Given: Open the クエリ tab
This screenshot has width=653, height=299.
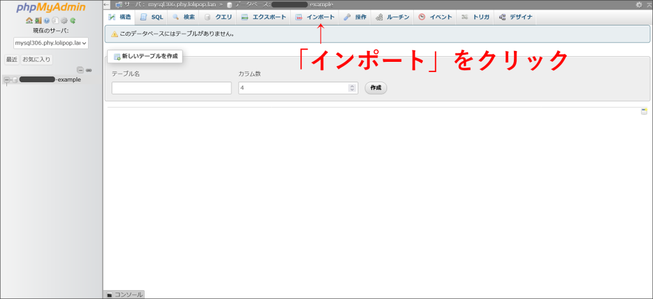Looking at the screenshot, I should [218, 17].
